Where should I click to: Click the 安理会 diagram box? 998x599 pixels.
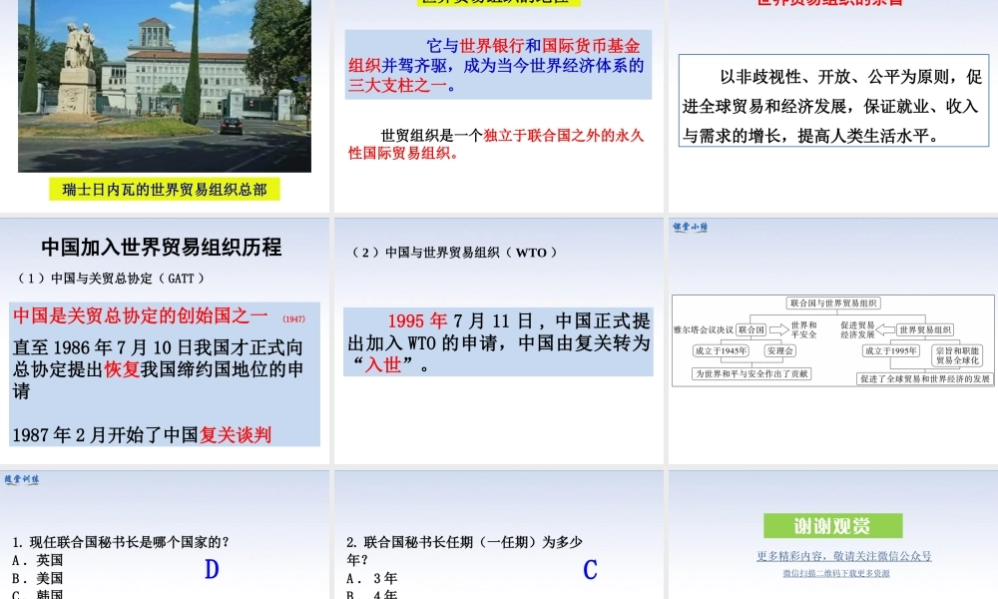[x=779, y=351]
